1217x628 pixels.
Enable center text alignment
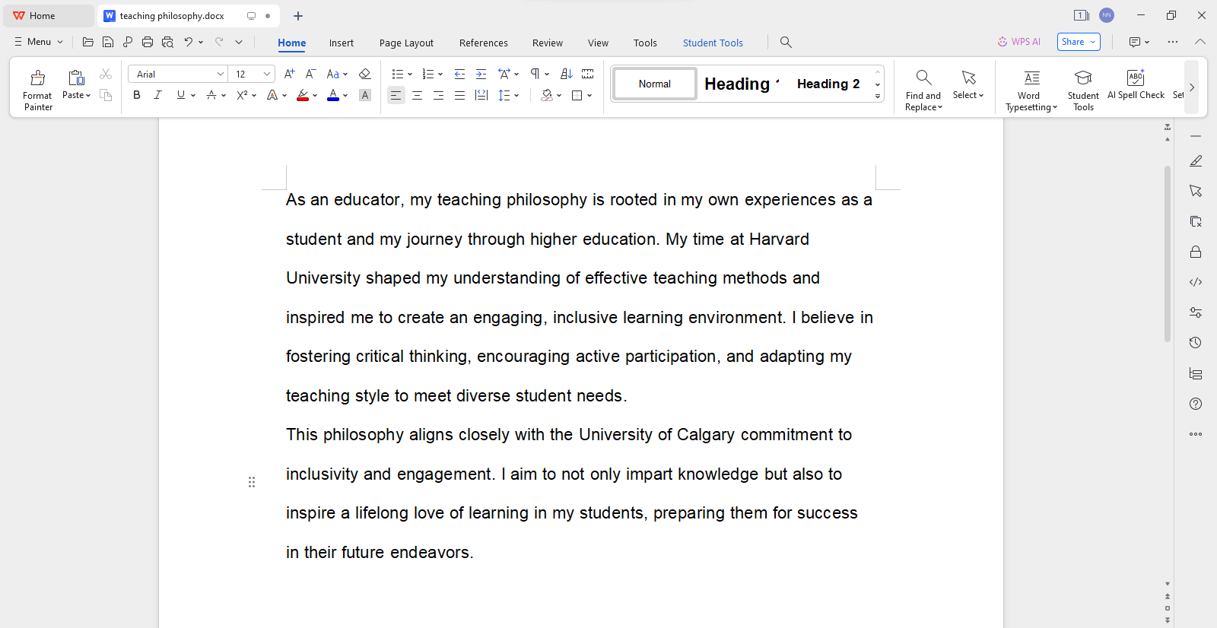pos(417,95)
